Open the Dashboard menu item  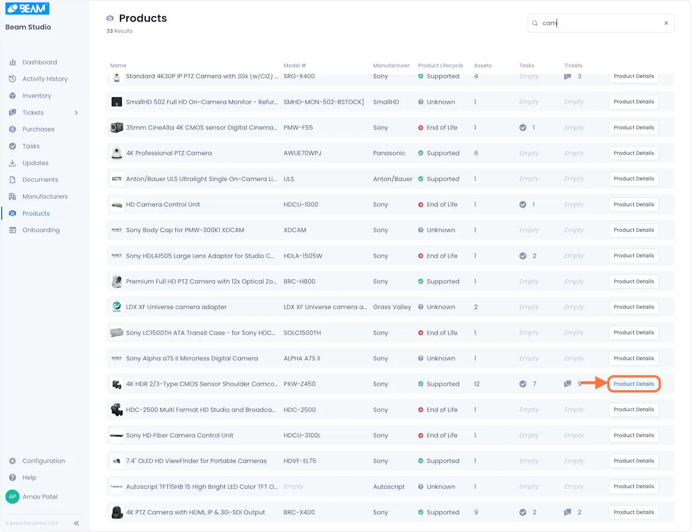tap(39, 62)
